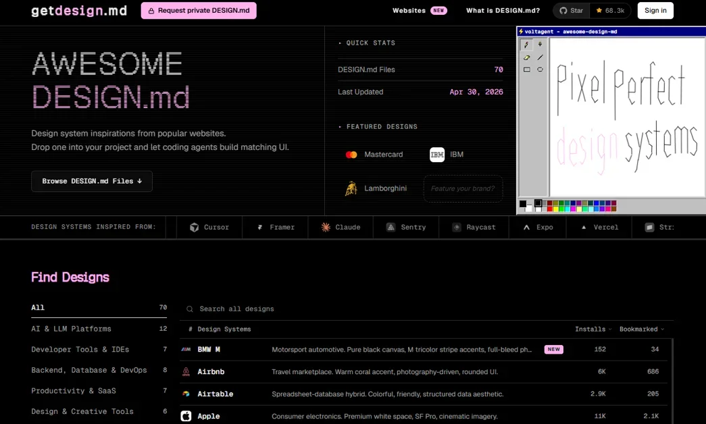The image size is (706, 424).
Task: Click the NEW badge on BMW M row
Action: (554, 349)
